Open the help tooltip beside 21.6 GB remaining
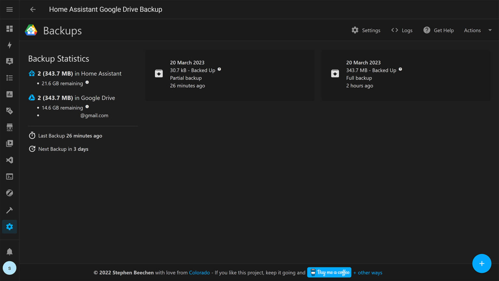Image resolution: width=499 pixels, height=281 pixels. pos(87,82)
